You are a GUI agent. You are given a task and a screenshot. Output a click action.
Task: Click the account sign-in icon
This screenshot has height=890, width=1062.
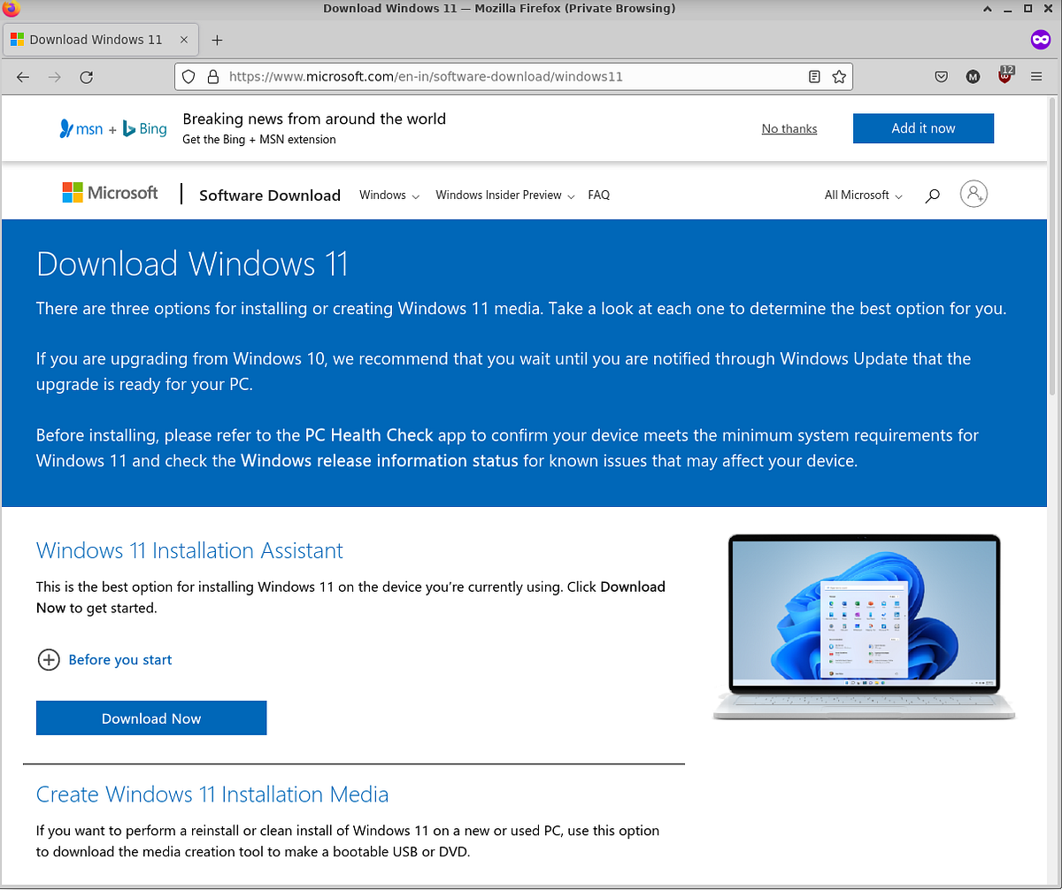click(x=973, y=194)
